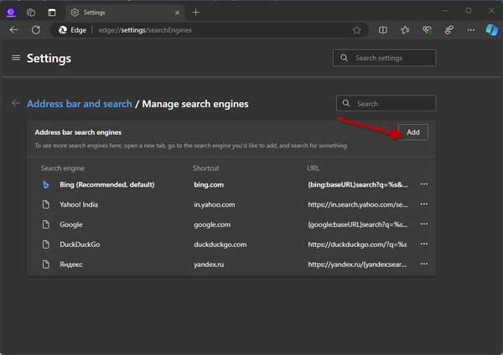
Task: Click the Yahoo search URL text
Action: 358,204
